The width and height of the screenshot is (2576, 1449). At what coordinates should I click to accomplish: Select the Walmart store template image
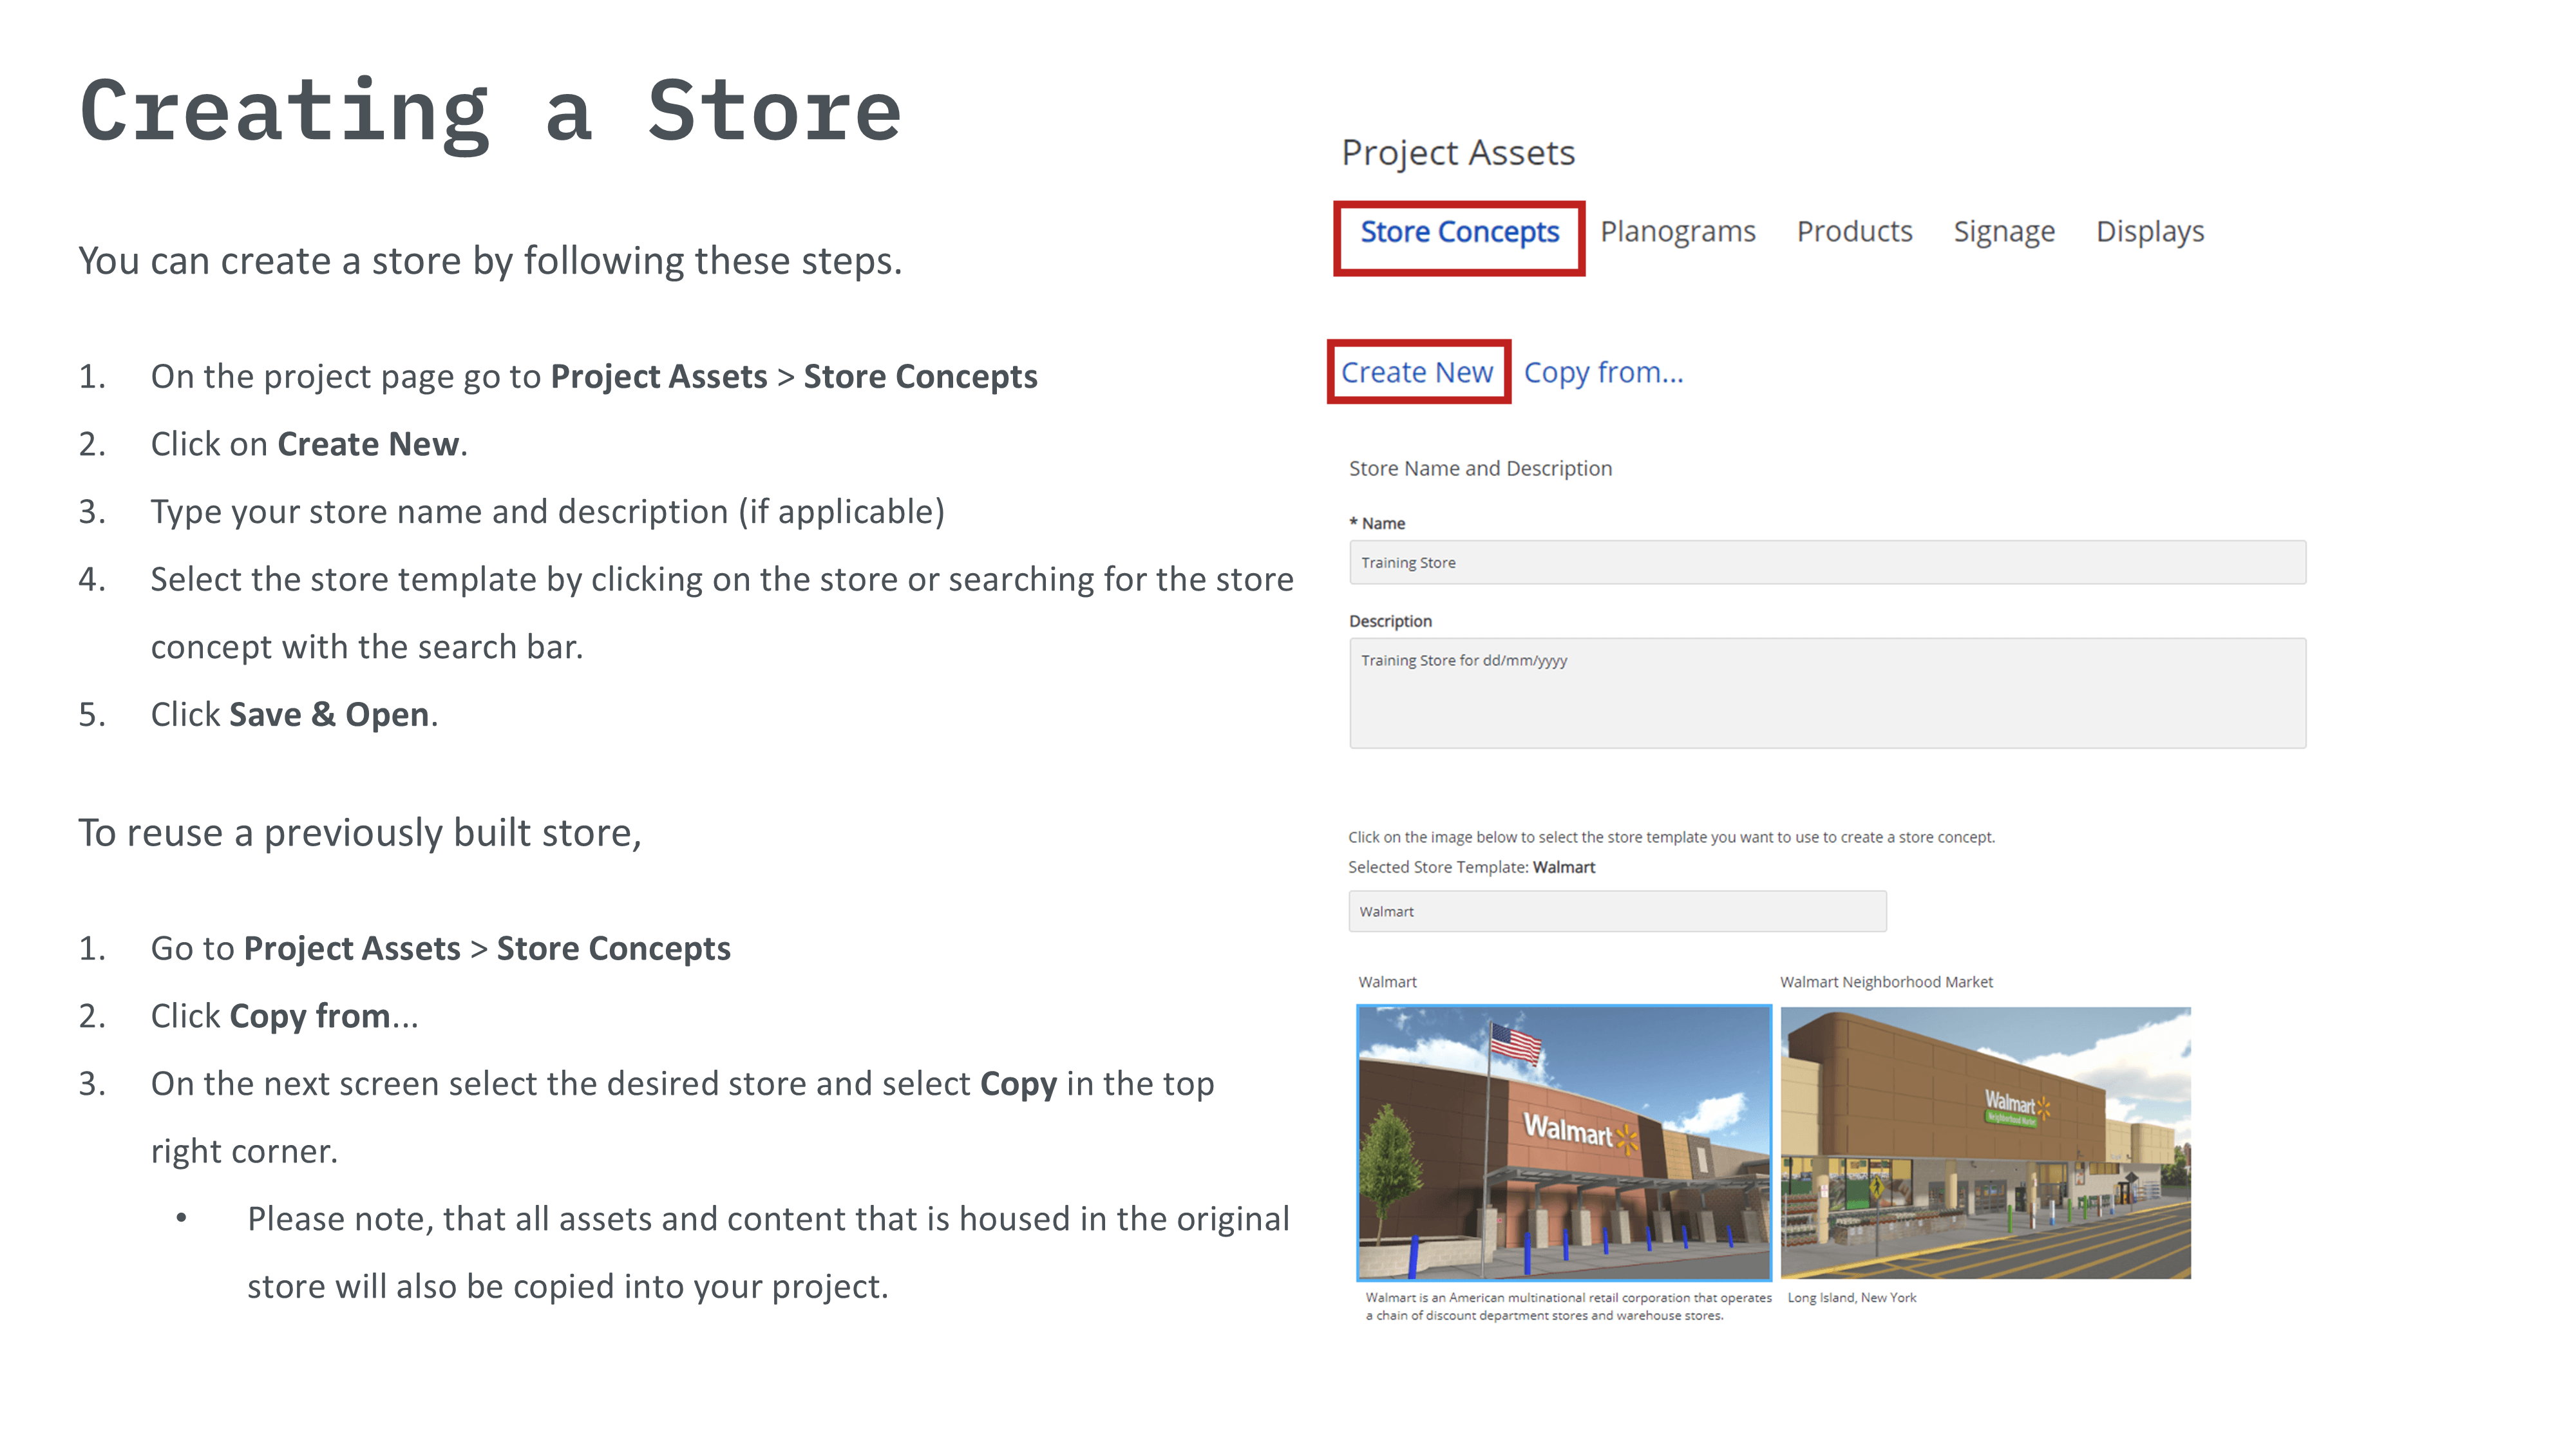click(x=1563, y=1143)
